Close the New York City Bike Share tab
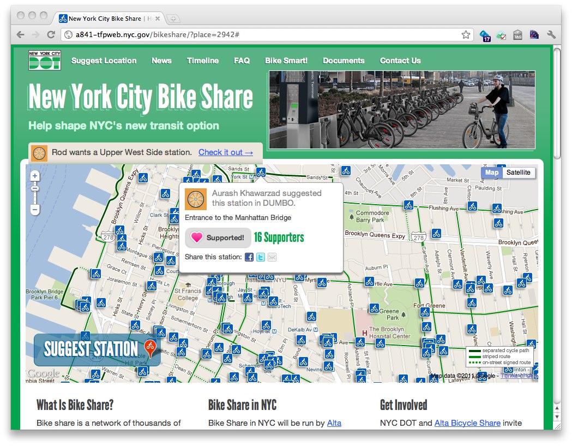This screenshot has height=446, width=572. 158,18
